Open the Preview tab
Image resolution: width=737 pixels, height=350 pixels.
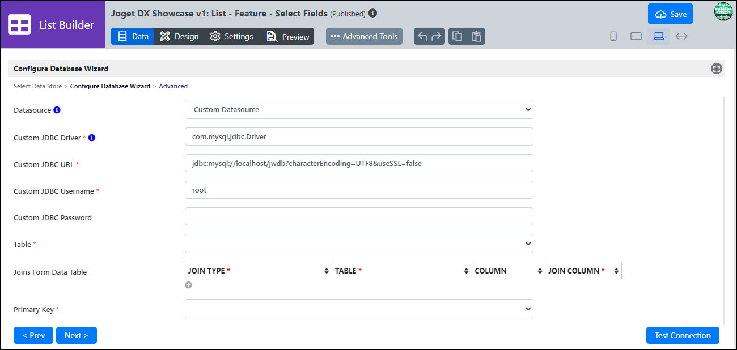pyautogui.click(x=288, y=36)
